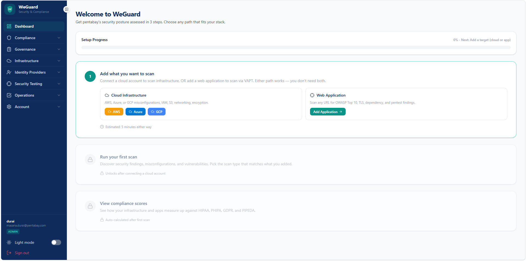Screen dimensions: 526x261
Task: Click the Account gear icon
Action: coord(9,107)
